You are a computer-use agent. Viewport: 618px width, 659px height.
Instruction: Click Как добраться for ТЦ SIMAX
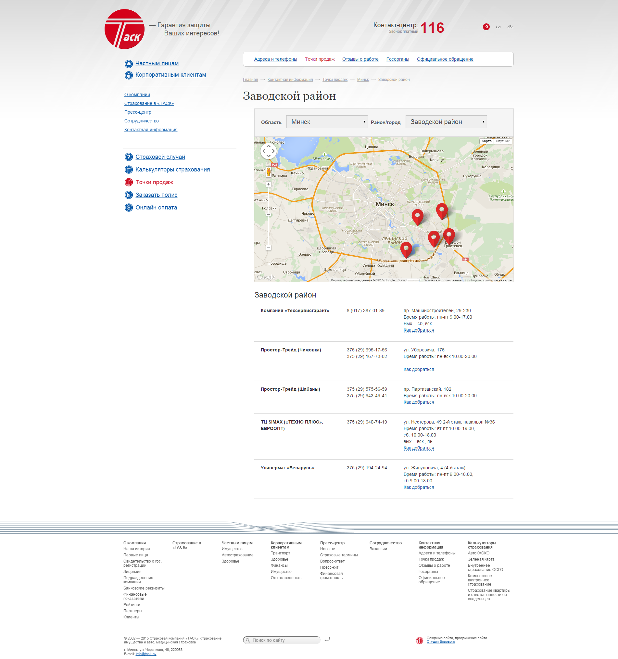point(419,448)
